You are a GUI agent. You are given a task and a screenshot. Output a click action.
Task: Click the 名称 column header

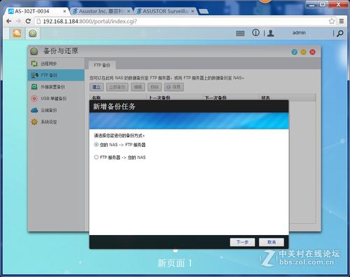click(x=118, y=97)
